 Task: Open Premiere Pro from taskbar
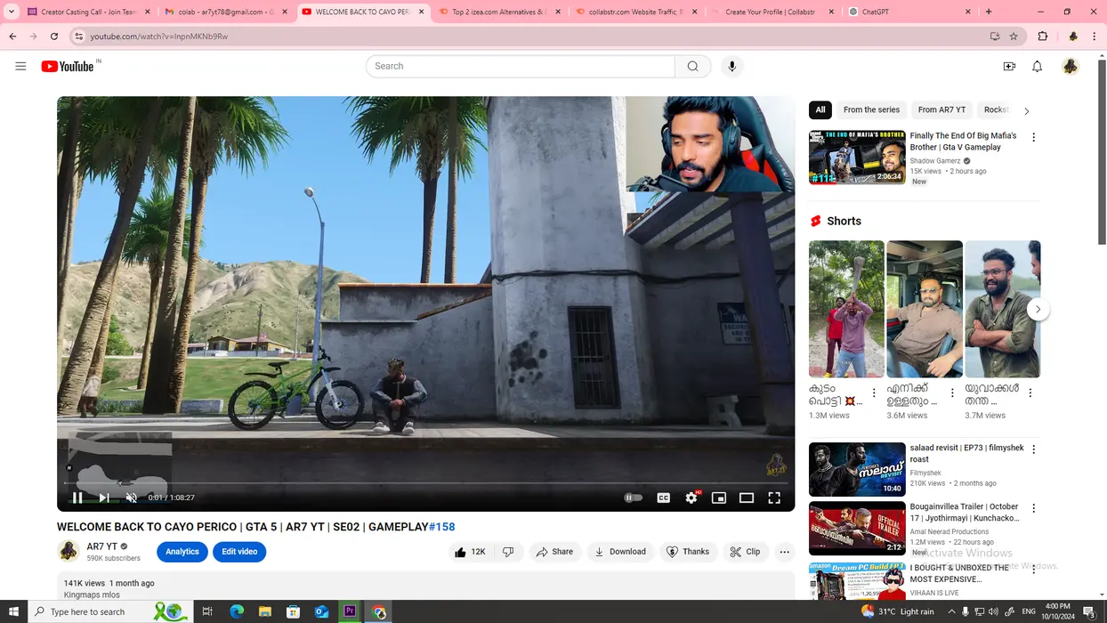[350, 611]
